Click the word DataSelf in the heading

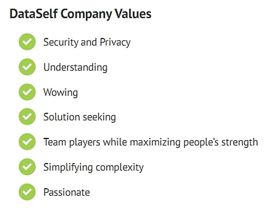click(x=34, y=14)
